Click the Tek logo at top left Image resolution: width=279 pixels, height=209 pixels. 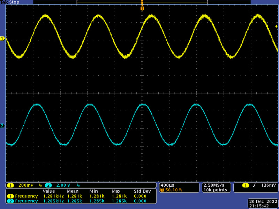[x=4, y=2]
